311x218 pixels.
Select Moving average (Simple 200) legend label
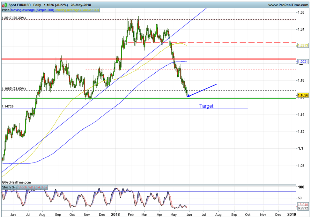coord(32,10)
